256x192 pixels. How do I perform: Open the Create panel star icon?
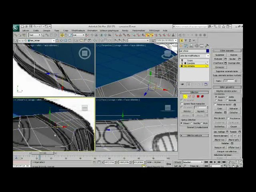[181, 46]
